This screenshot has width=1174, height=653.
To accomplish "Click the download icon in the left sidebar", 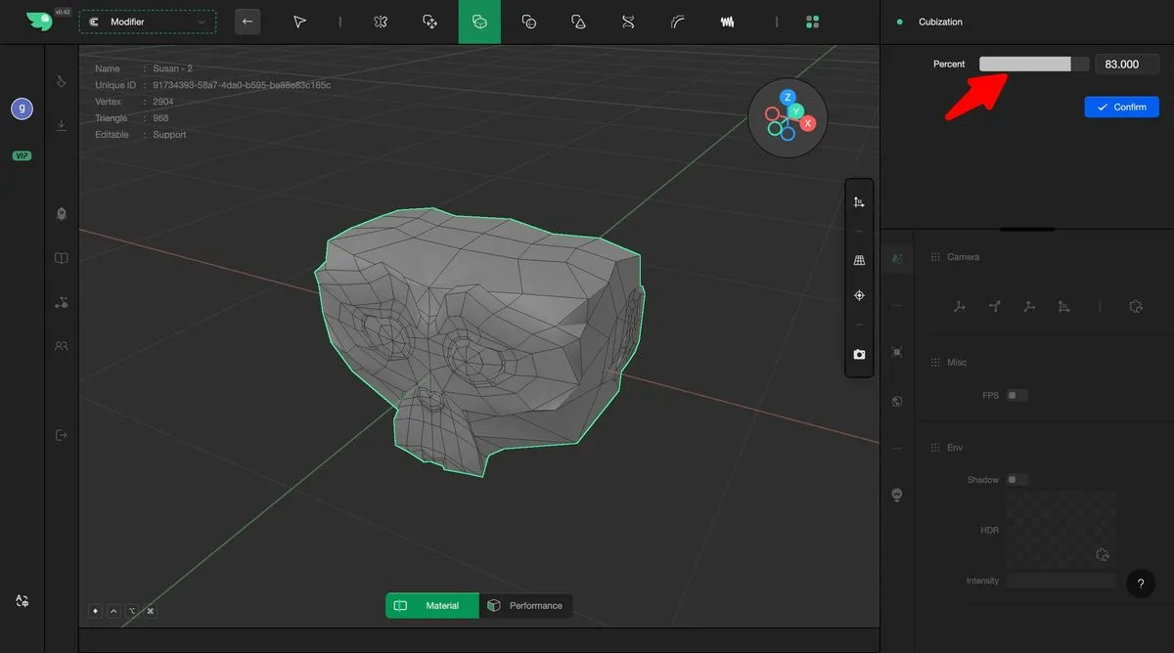I will click(62, 125).
